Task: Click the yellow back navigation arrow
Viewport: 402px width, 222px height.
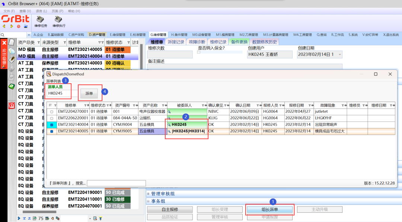Action: click(4, 26)
